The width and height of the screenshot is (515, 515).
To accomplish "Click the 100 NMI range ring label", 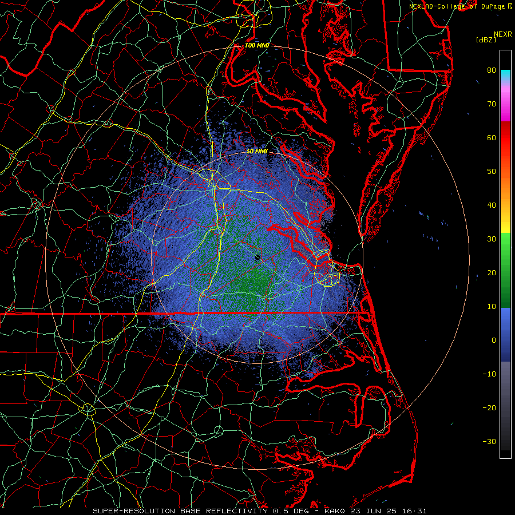I will pyautogui.click(x=257, y=45).
